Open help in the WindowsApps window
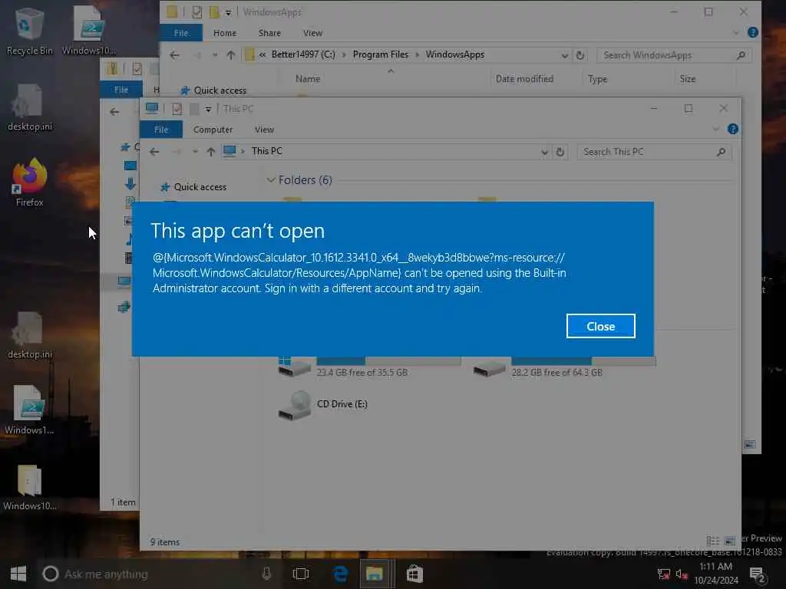This screenshot has width=786, height=589. pyautogui.click(x=752, y=32)
